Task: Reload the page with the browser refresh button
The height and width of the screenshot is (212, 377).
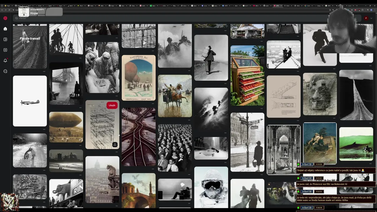Action: click(x=9, y=10)
